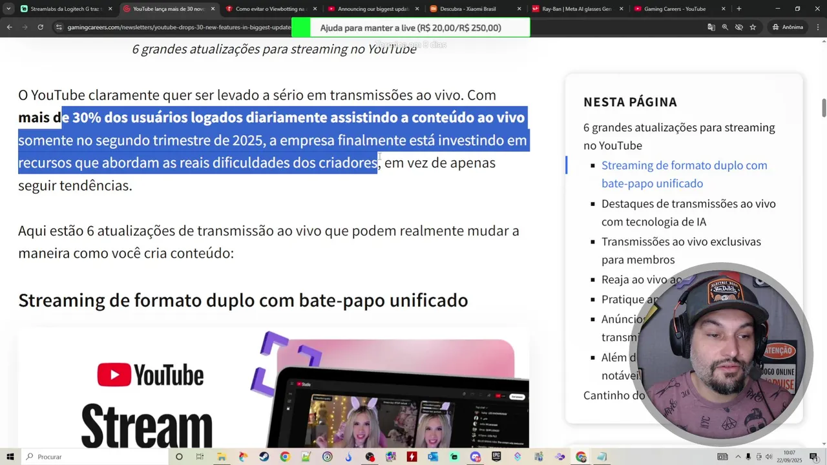Viewport: 827px width, 465px height.
Task: Open Google Chrome pinned taskbar icon
Action: click(285, 457)
